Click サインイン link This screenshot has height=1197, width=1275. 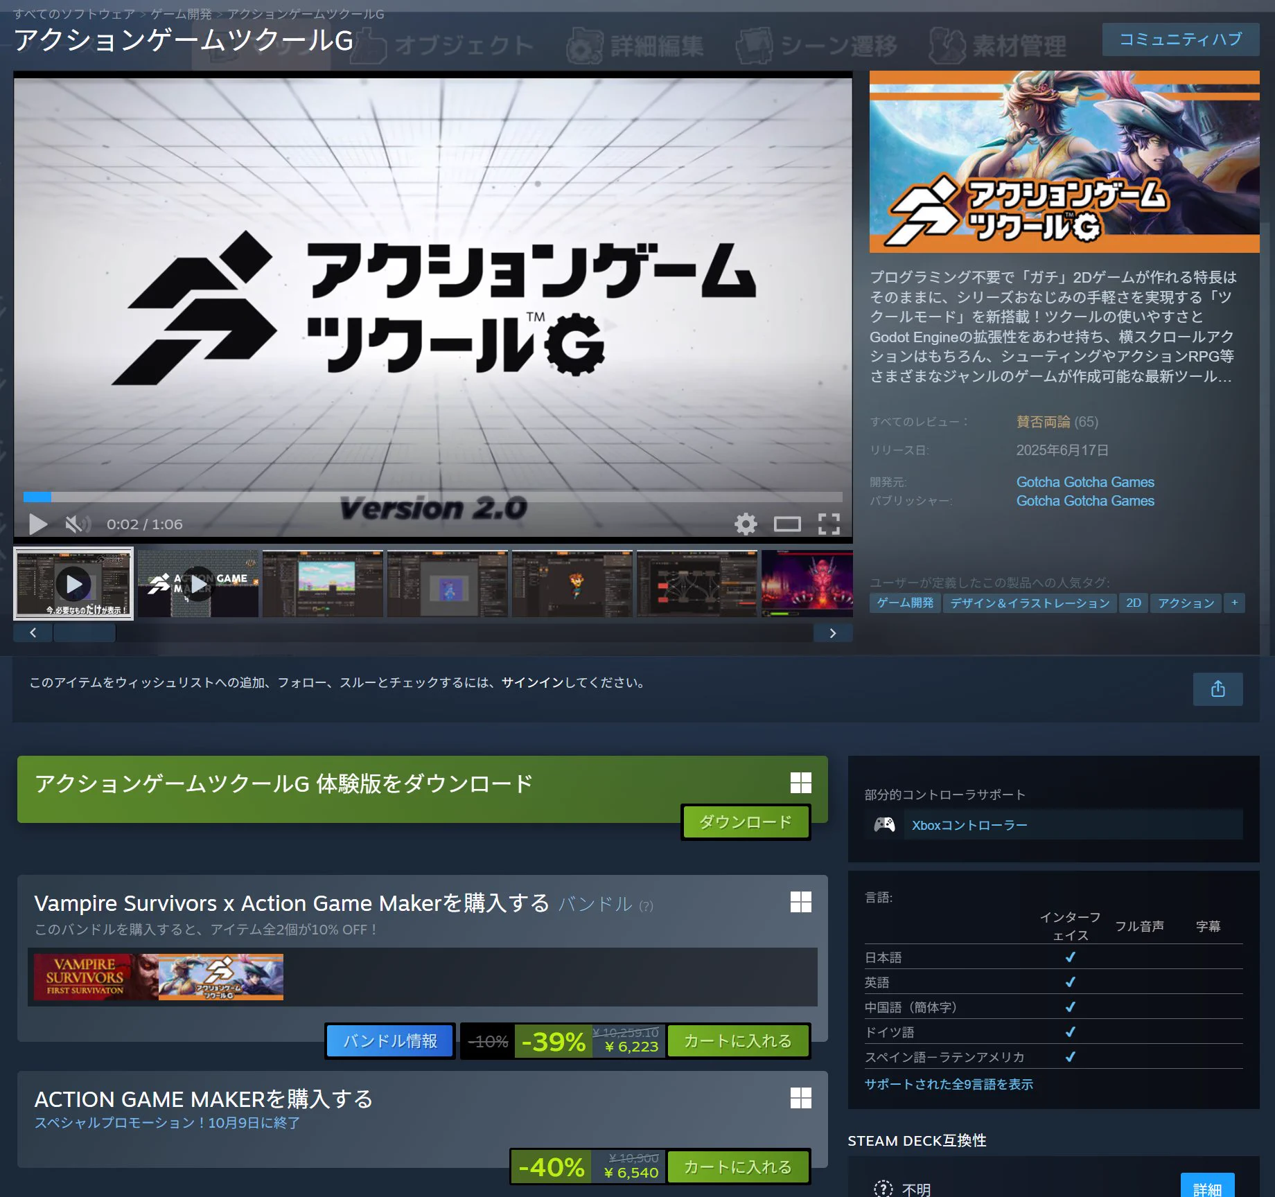[532, 683]
